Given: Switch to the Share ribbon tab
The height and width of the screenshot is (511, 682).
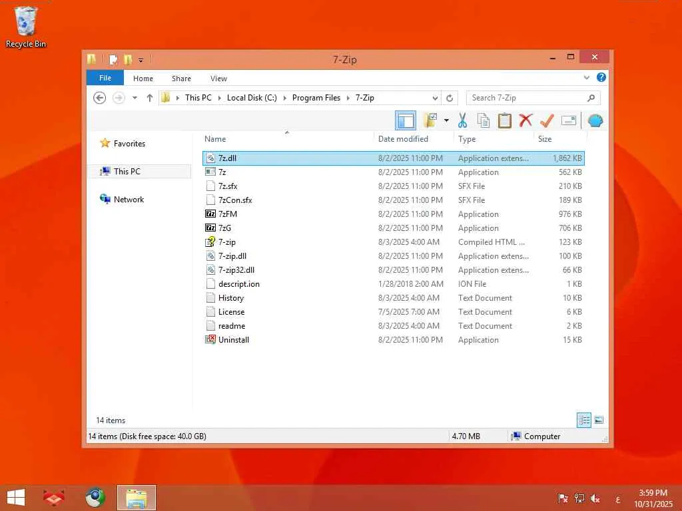Looking at the screenshot, I should pyautogui.click(x=181, y=79).
